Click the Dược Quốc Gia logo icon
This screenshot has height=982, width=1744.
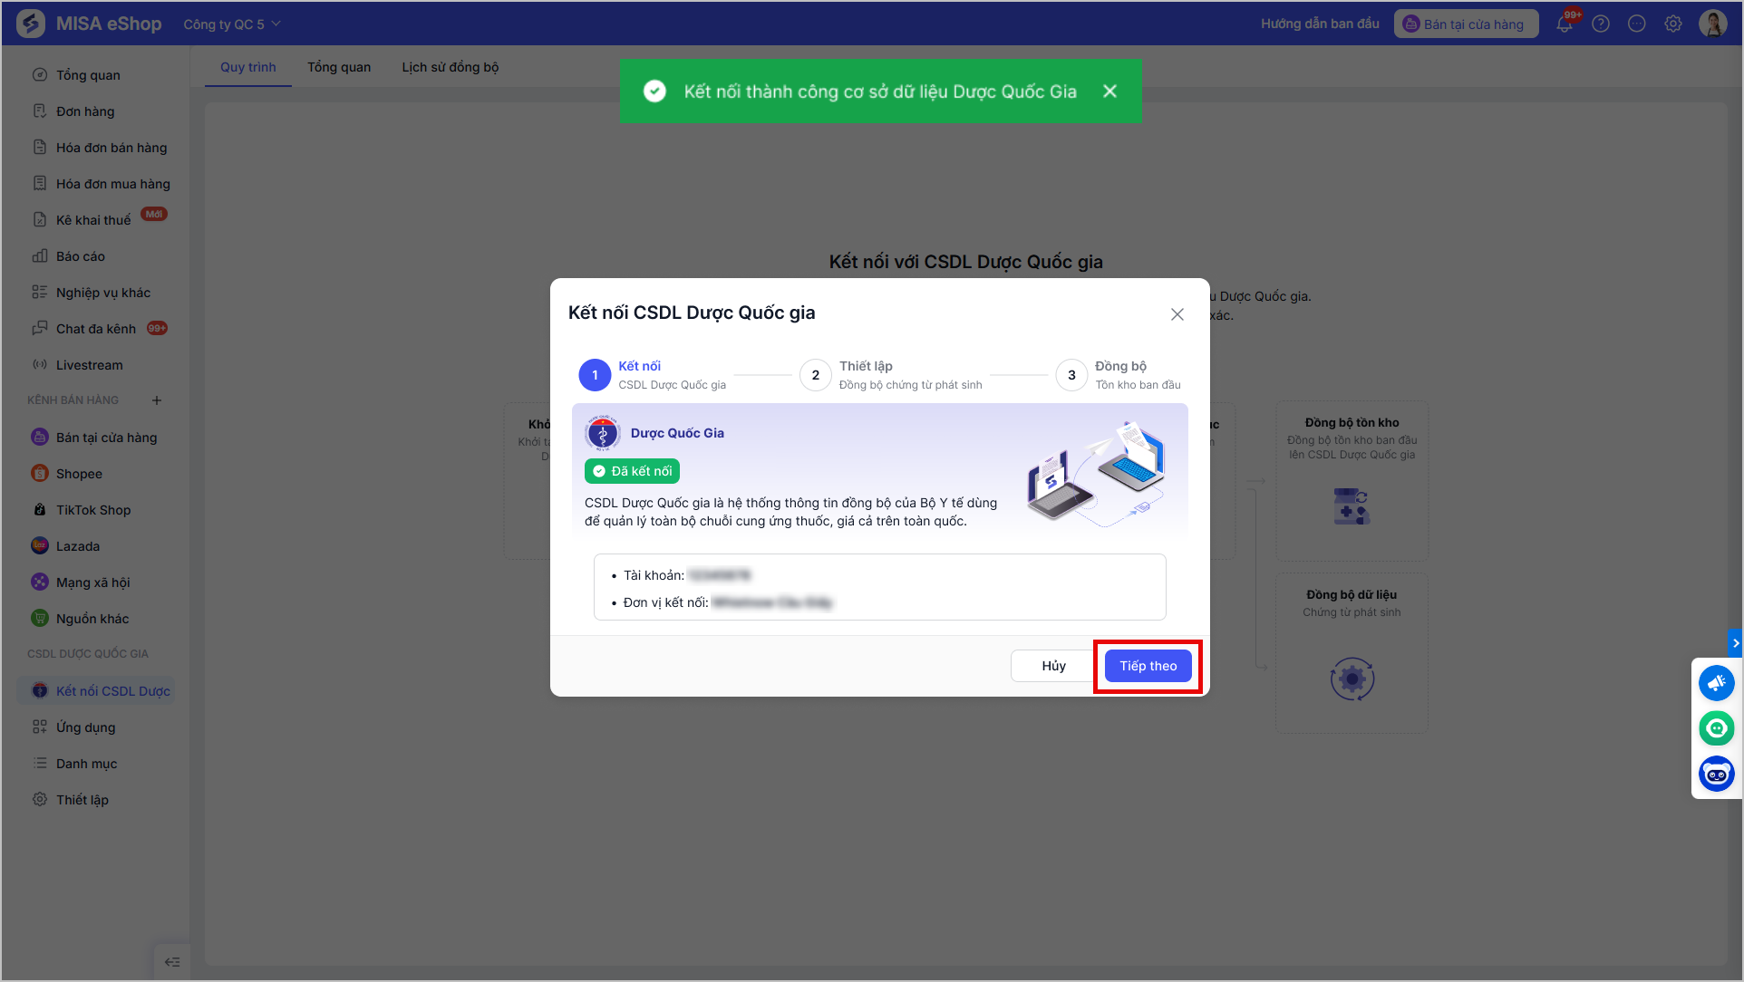[603, 433]
